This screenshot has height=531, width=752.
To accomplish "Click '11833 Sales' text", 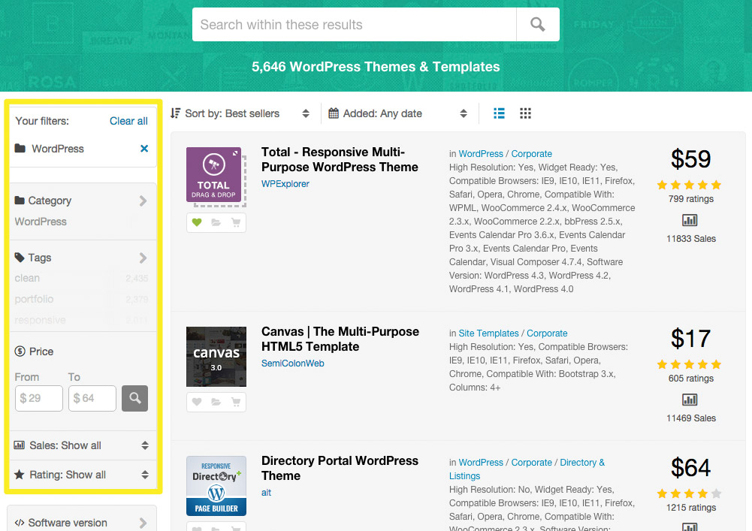I will pyautogui.click(x=690, y=239).
